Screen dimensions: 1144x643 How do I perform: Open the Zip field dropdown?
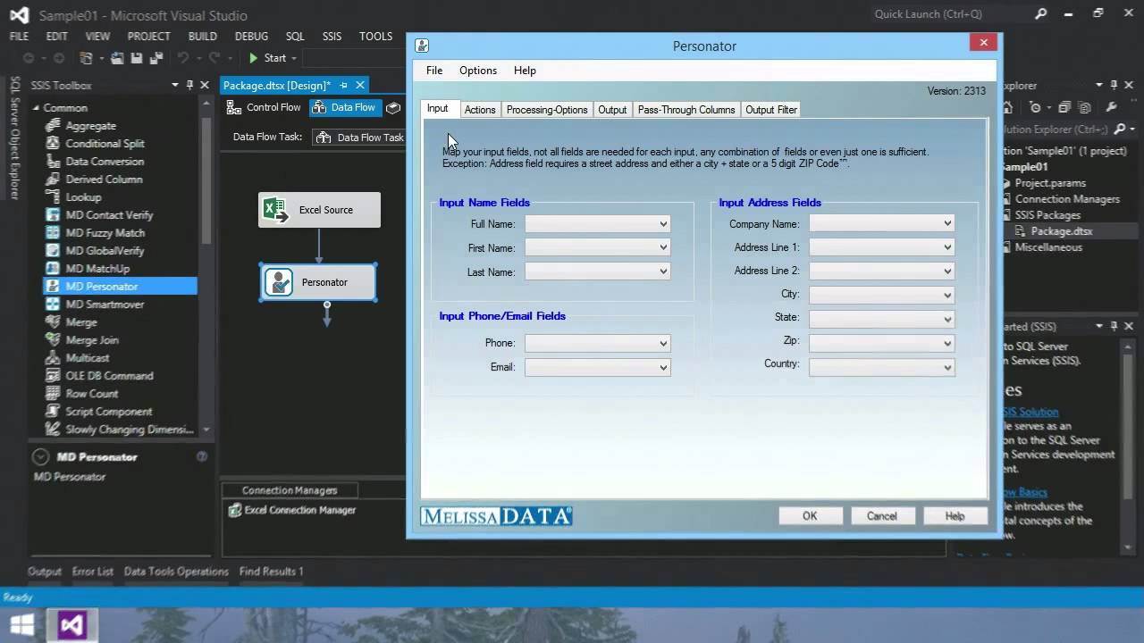[x=882, y=343]
